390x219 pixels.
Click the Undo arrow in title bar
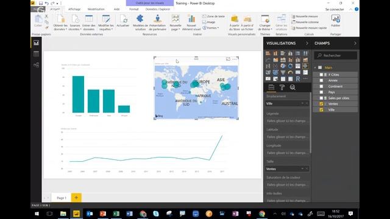tap(46, 3)
